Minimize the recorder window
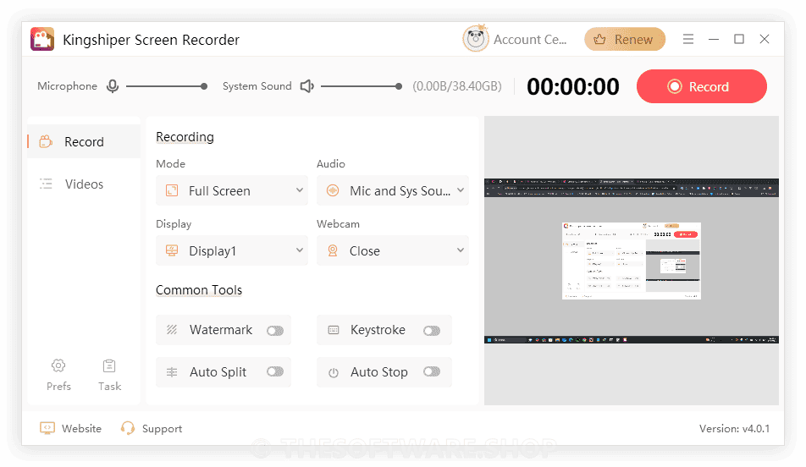 (x=714, y=39)
